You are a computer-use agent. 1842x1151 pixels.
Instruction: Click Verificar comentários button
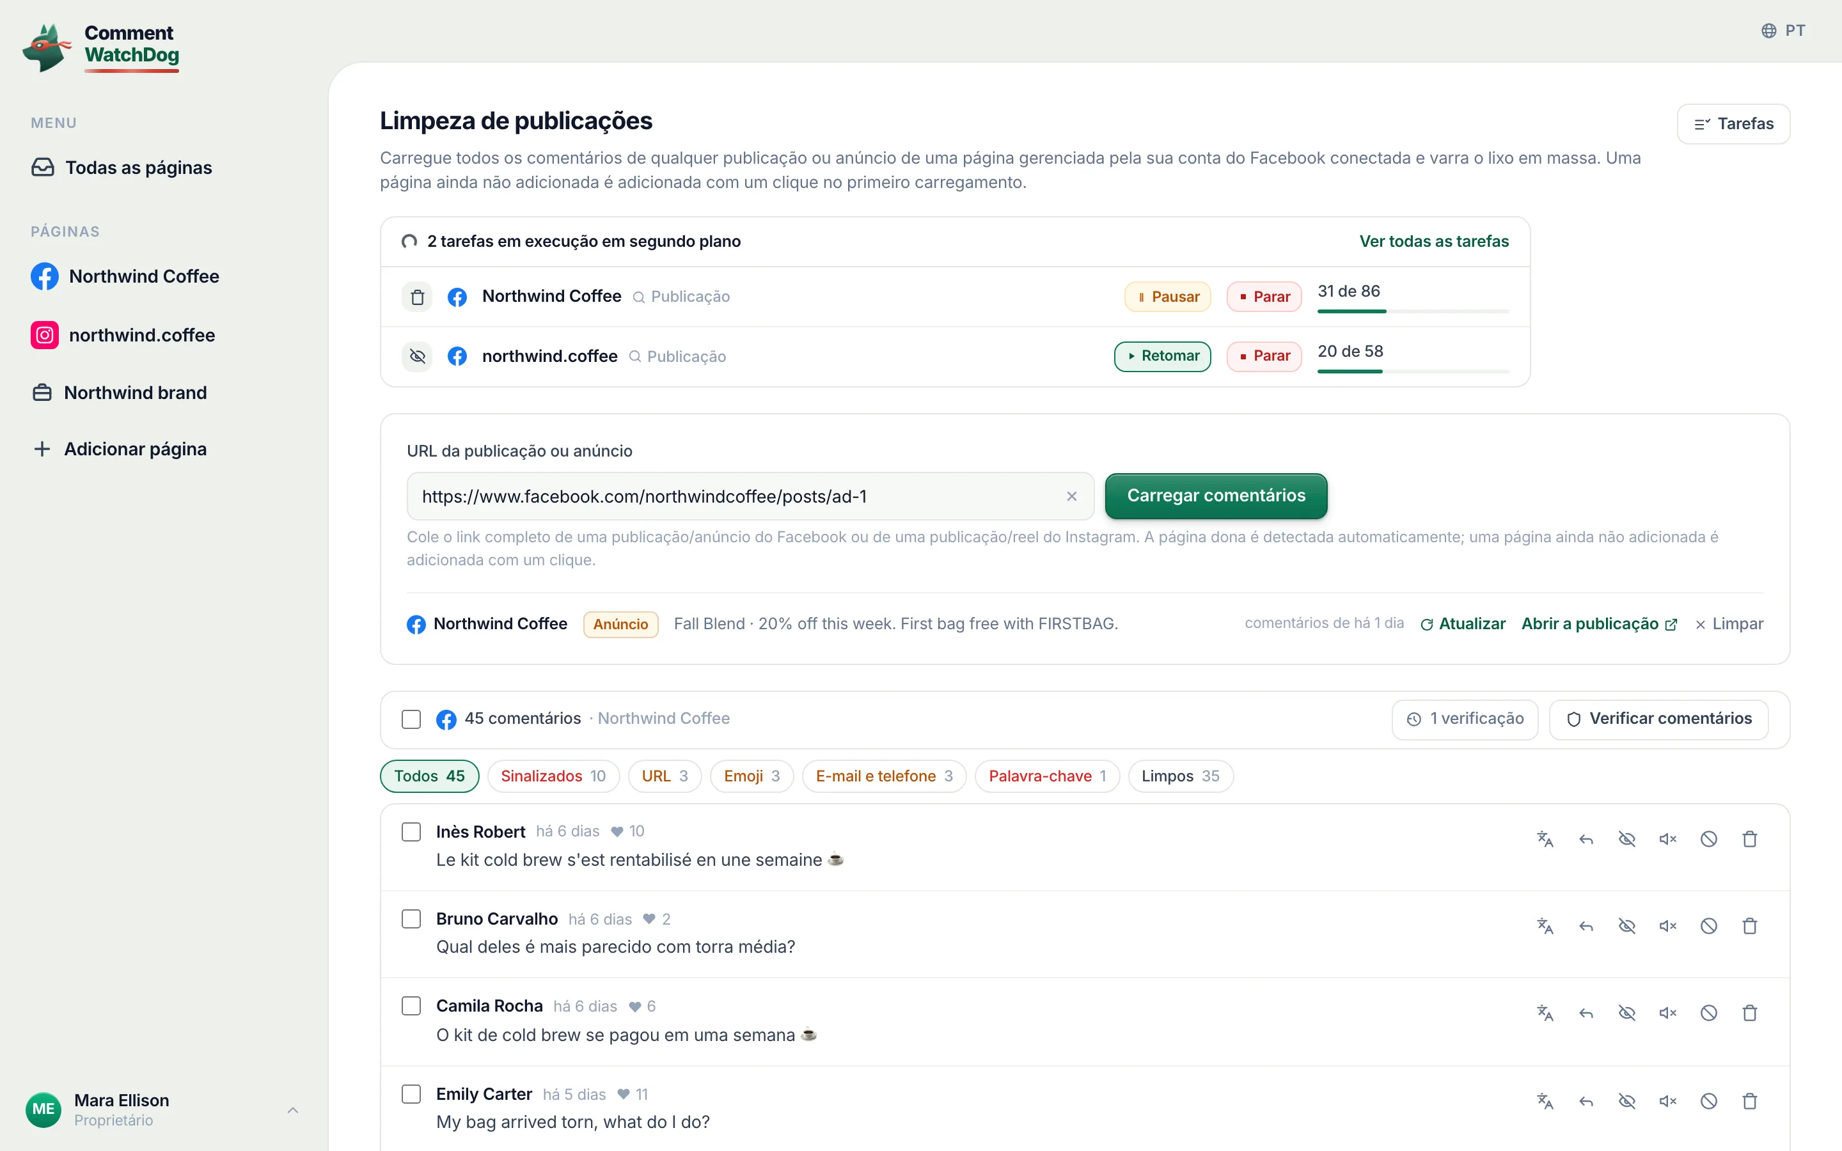pyautogui.click(x=1658, y=719)
